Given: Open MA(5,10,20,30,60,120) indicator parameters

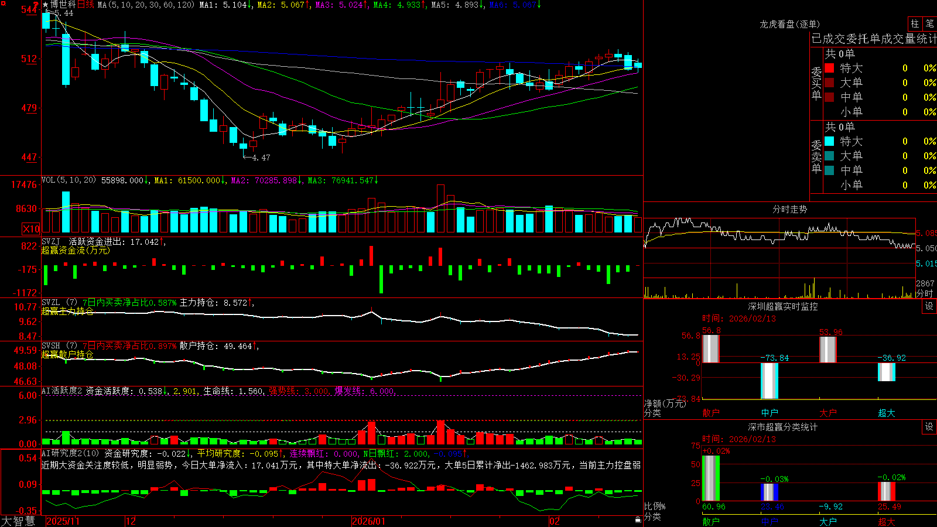Looking at the screenshot, I should point(146,5).
